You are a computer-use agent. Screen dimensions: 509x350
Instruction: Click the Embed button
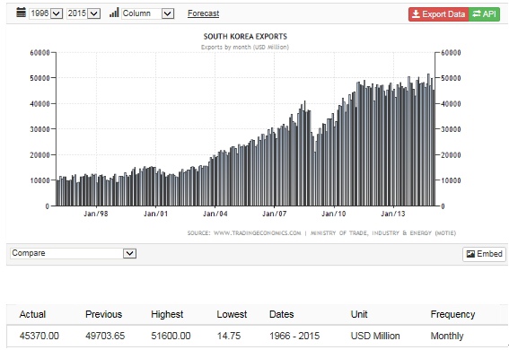(484, 254)
